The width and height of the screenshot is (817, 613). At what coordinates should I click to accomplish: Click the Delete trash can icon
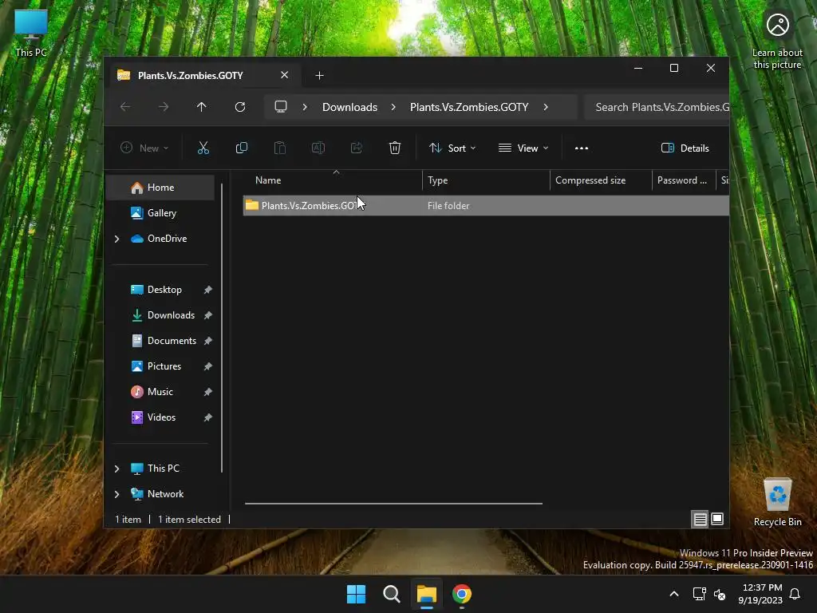(395, 148)
